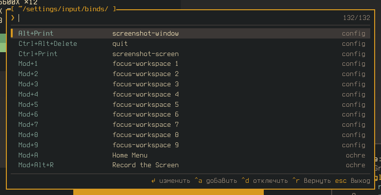The image size is (381, 195).
Task: Click the ochre source label for Home Menu
Action: coord(356,155)
